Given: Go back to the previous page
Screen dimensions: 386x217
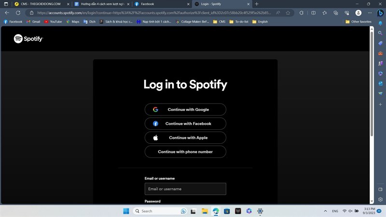Looking at the screenshot, I should (x=7, y=13).
